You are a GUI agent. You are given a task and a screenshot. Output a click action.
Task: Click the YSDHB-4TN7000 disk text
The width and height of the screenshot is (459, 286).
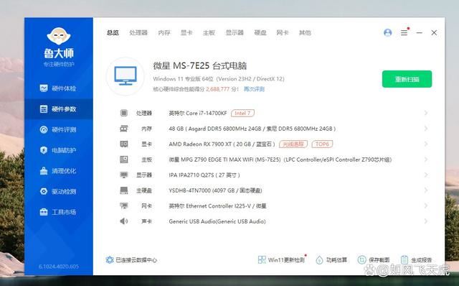pos(189,190)
